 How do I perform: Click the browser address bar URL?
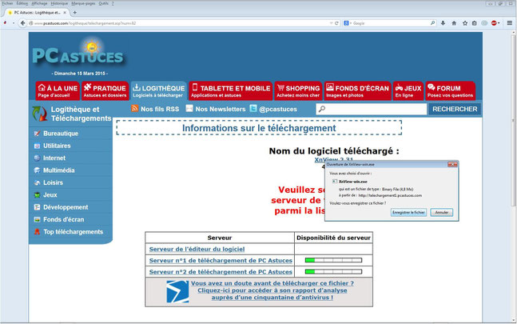[x=85, y=23]
